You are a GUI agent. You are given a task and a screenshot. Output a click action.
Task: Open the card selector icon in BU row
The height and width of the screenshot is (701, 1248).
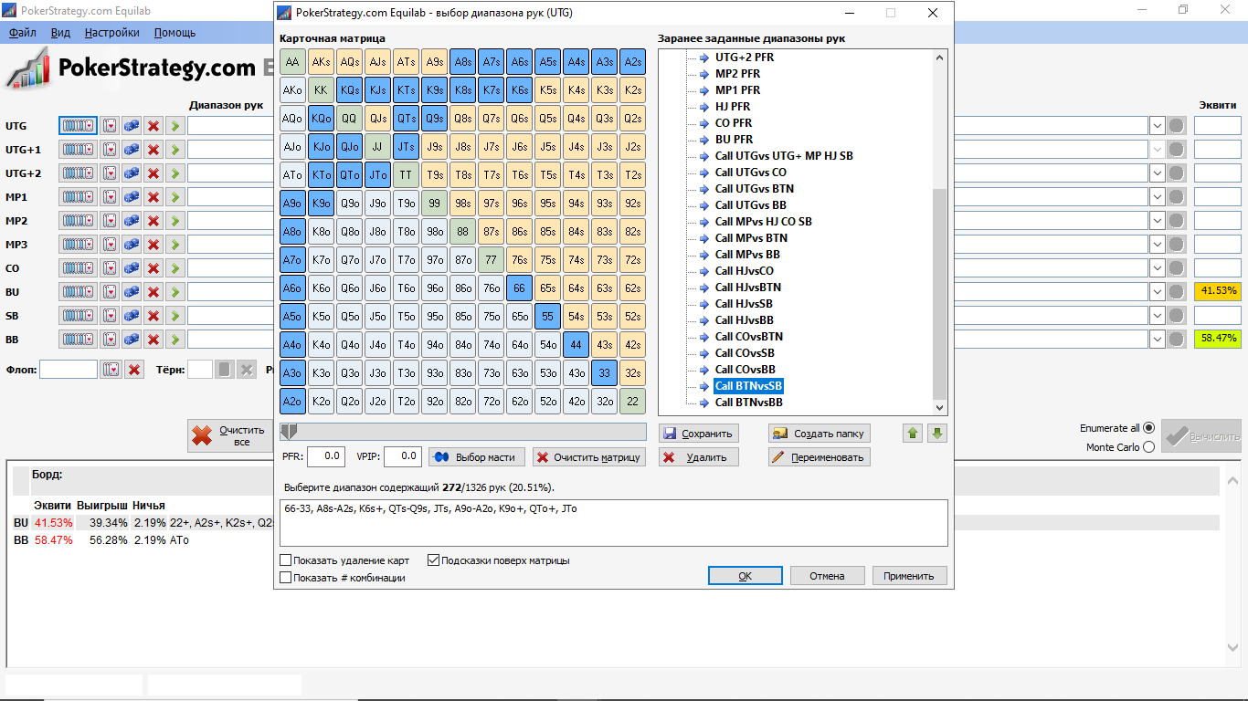tap(110, 291)
